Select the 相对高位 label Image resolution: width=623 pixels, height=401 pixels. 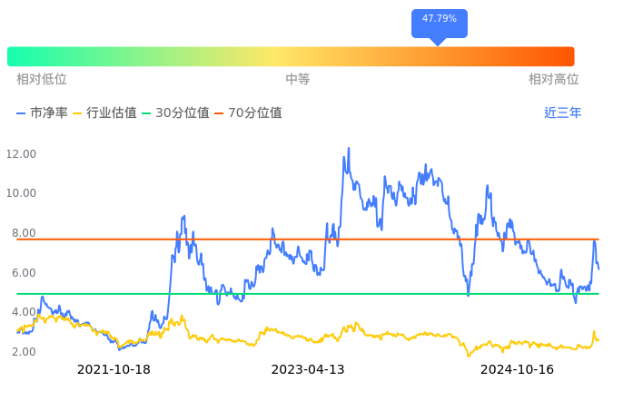tap(554, 80)
